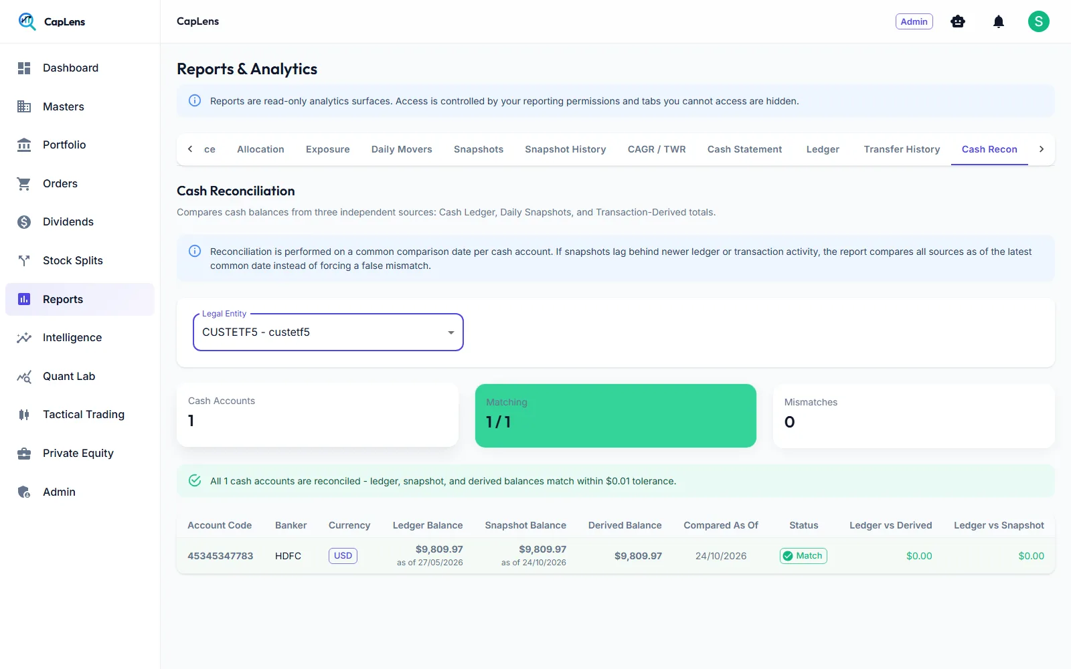Open the Legal Entity dropdown

click(x=328, y=332)
